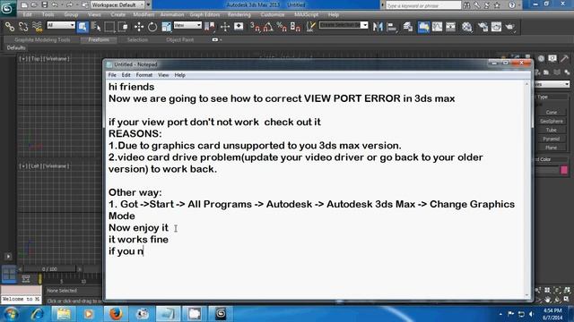Choose the Rectangular Selection Region tool
The height and width of the screenshot is (322, 574).
[109, 27]
